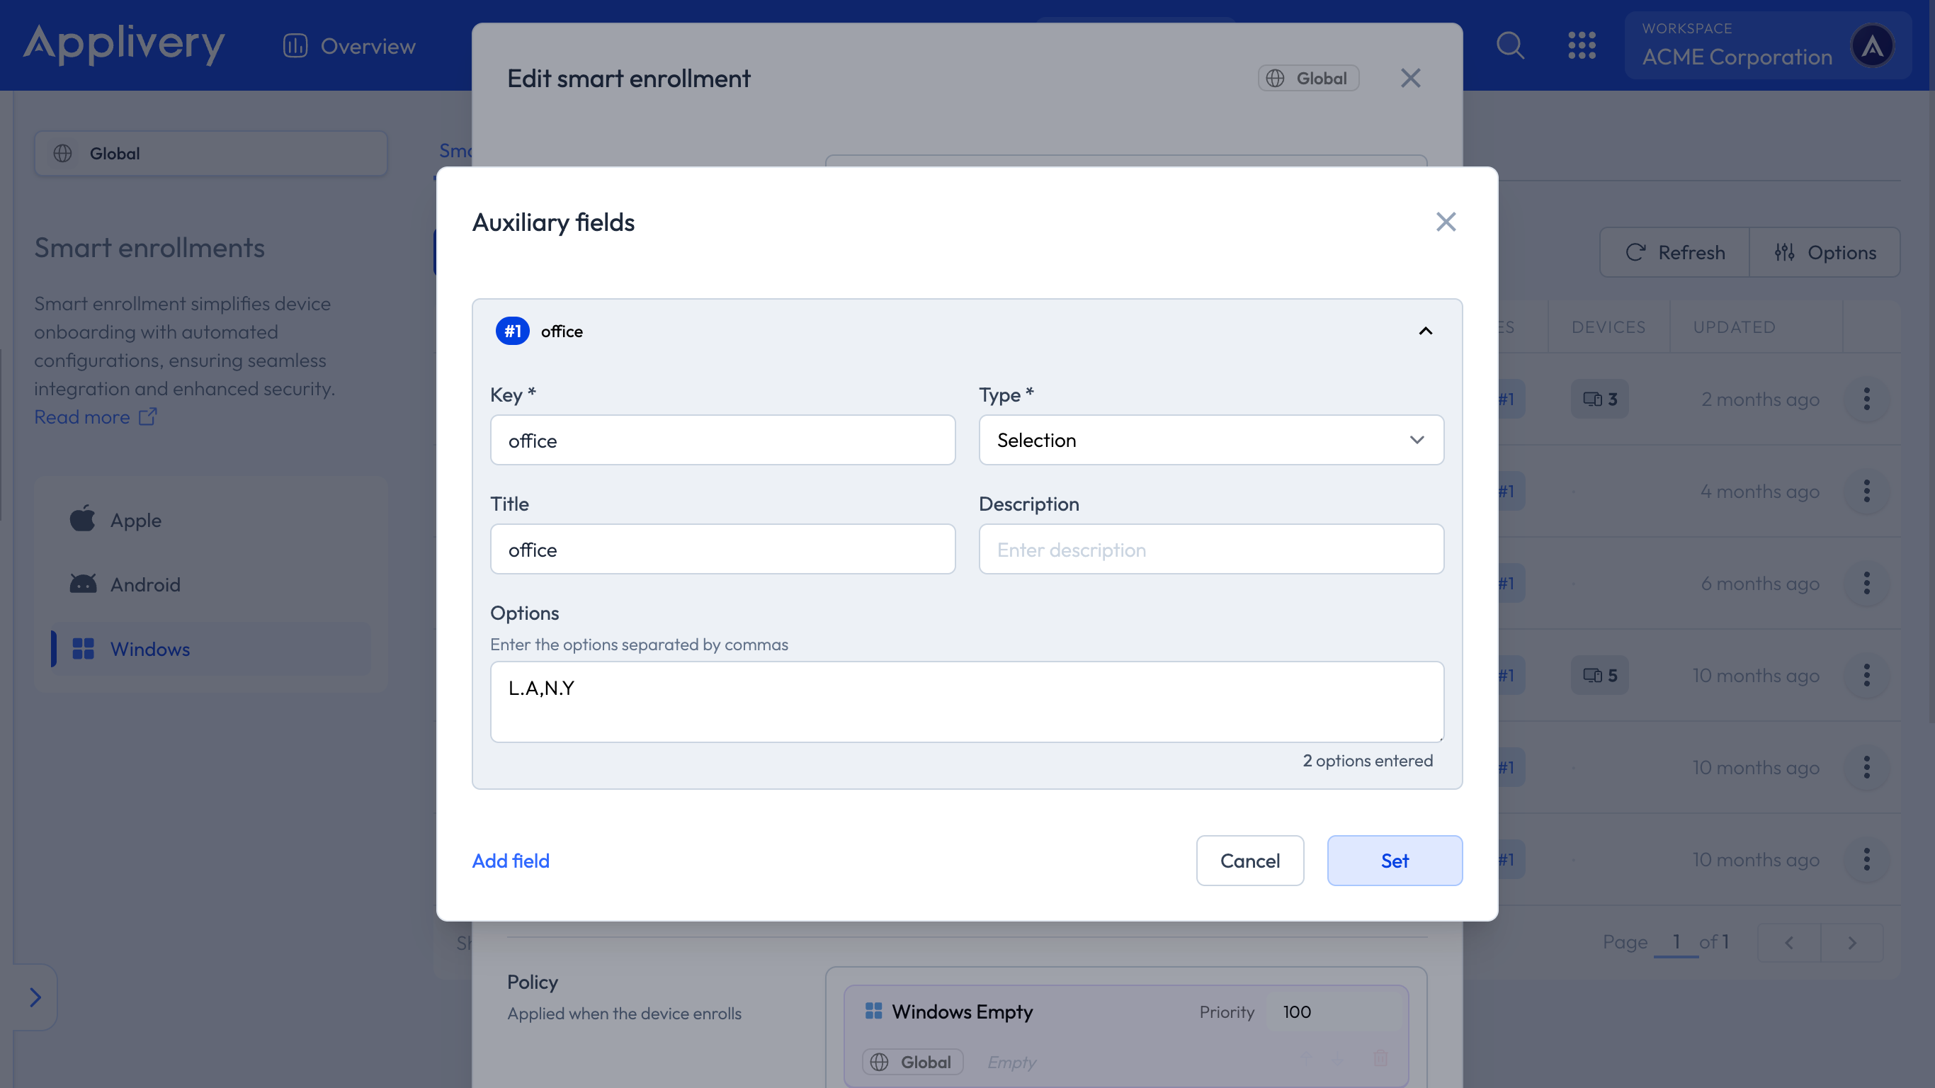1935x1088 pixels.
Task: Click the ACME Corporation workspace avatar
Action: click(x=1872, y=46)
